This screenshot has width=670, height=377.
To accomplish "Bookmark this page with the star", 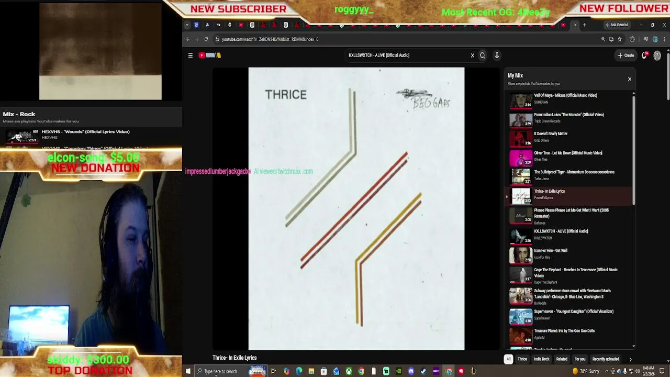I will (620, 39).
